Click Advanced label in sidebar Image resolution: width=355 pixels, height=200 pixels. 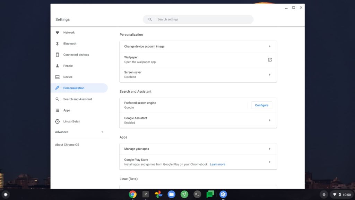coord(62,132)
